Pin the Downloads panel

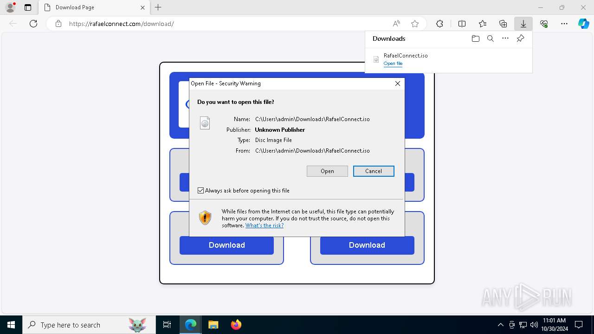pos(520,39)
